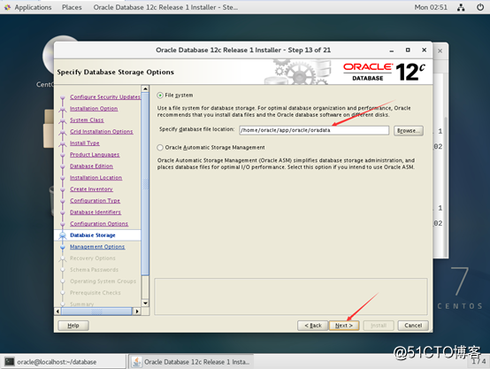Close the background window behind installer
The image size is (490, 369).
(x=440, y=50)
